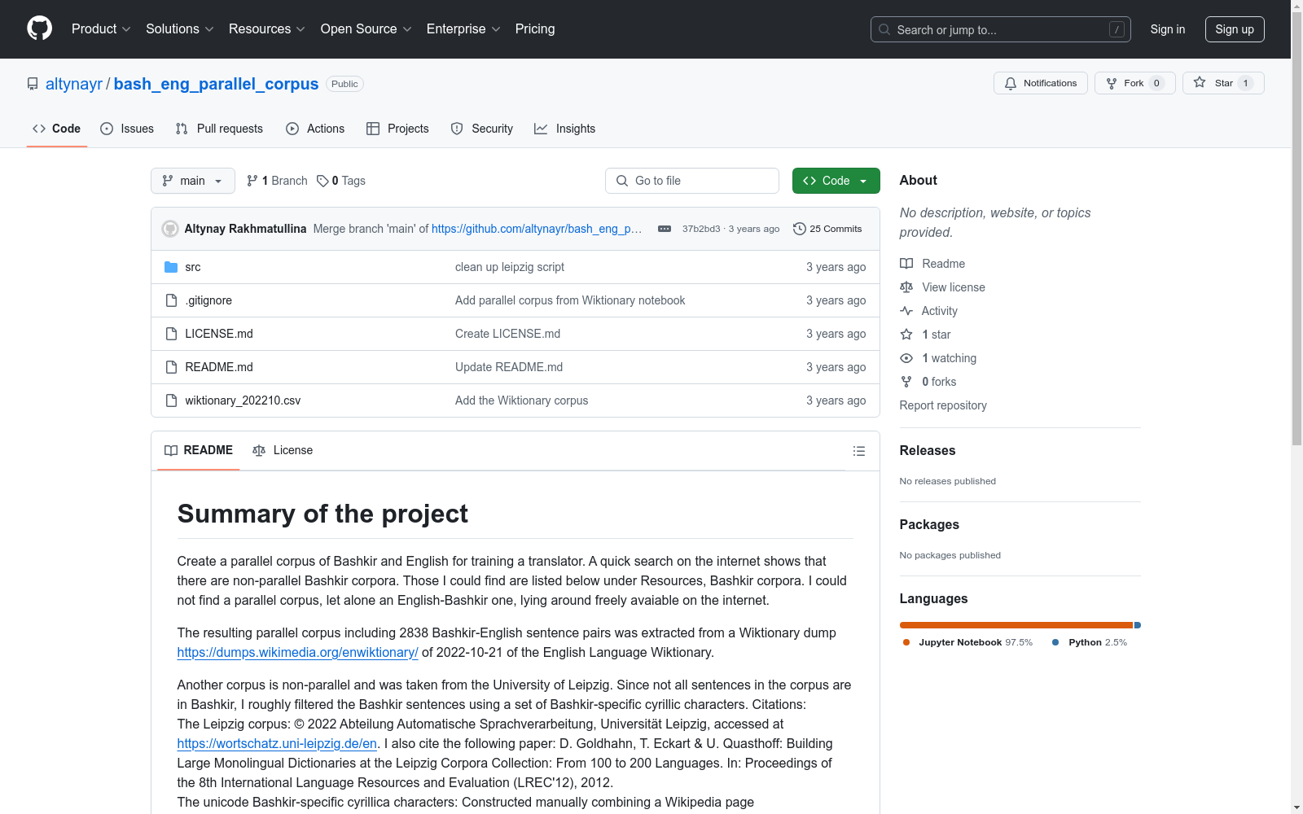Click the star icon beside 1 star

tap(906, 335)
